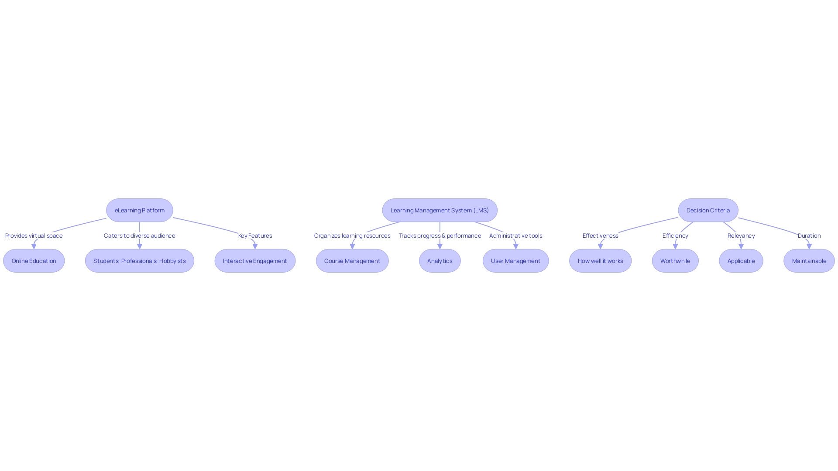Toggle visibility of How well it works node
Screen dimensions: 838x471
point(600,260)
